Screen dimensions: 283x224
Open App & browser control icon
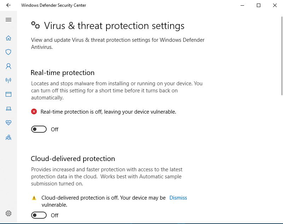click(x=8, y=94)
